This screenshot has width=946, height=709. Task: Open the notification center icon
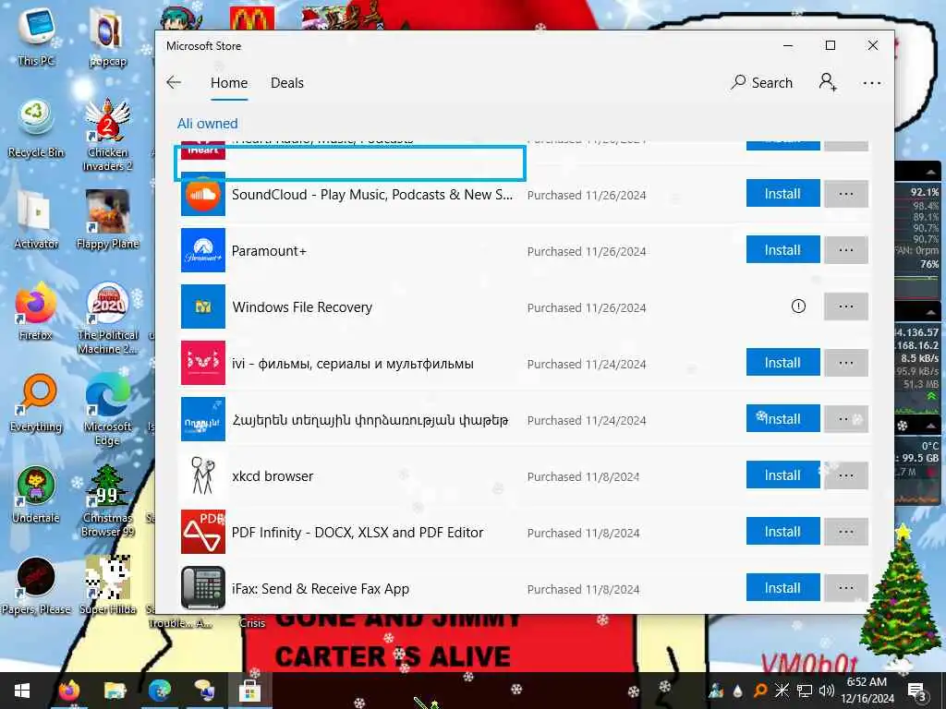[916, 691]
